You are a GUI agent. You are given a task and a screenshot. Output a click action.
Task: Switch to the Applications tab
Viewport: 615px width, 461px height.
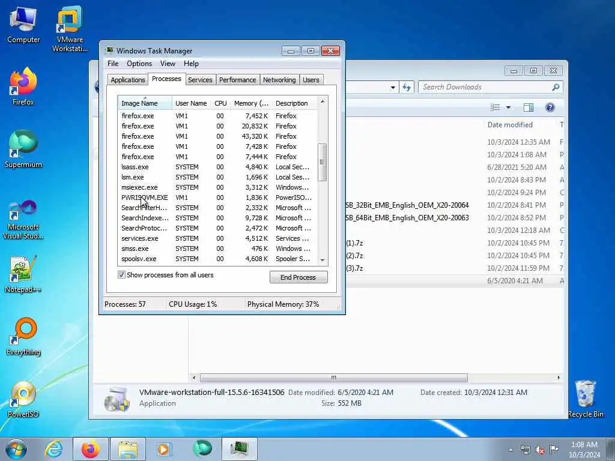[x=127, y=80]
